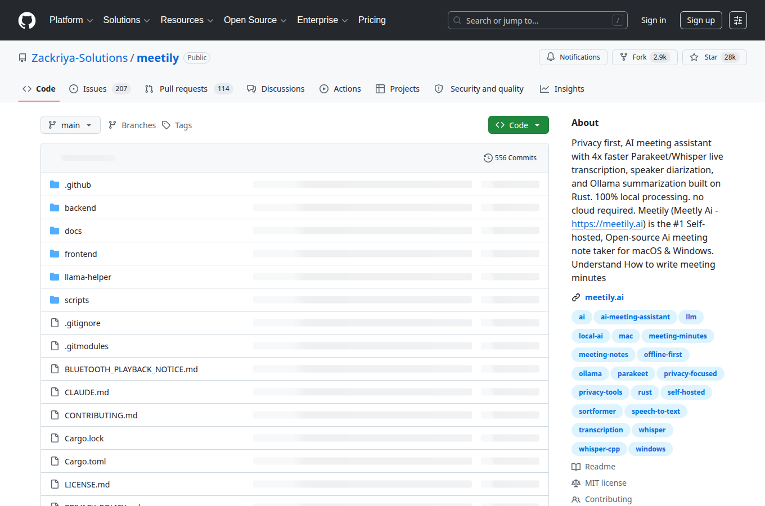Expand the Platform menu
The height and width of the screenshot is (506, 765).
coord(71,20)
